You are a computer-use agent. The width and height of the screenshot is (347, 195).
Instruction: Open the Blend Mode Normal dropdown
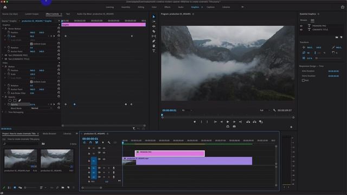coord(42,108)
